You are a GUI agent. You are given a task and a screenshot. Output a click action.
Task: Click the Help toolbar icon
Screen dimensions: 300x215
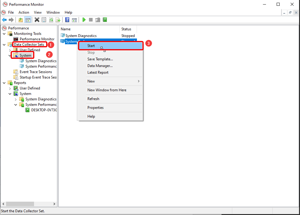point(67,19)
